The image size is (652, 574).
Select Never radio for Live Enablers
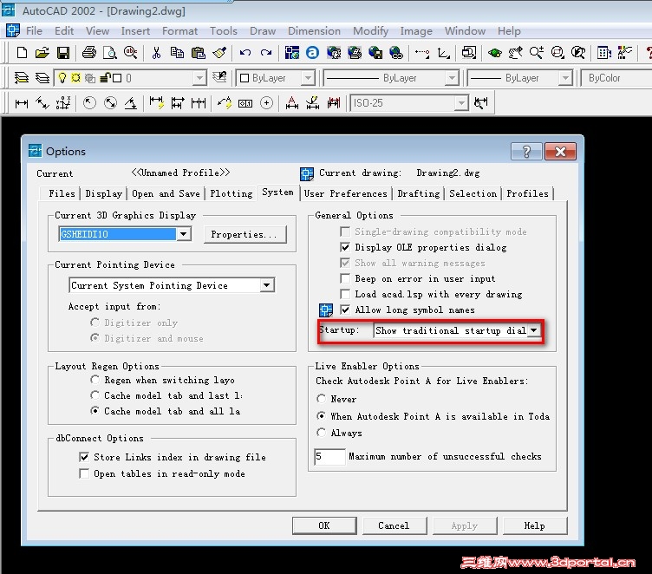[321, 399]
